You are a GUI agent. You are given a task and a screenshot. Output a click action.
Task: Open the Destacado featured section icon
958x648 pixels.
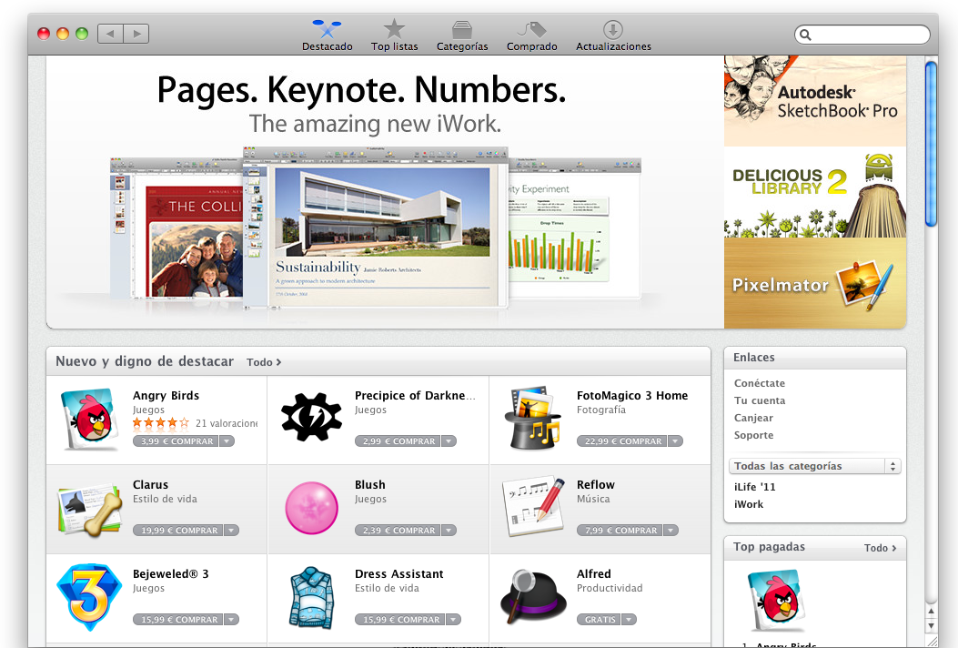[x=327, y=29]
